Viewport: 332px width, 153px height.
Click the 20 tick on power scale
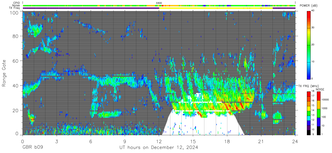(x=313, y=45)
